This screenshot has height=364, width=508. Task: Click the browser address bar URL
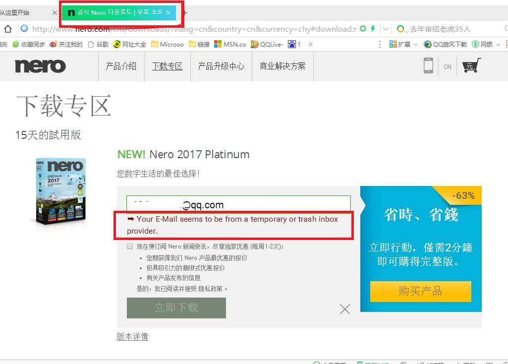point(194,29)
